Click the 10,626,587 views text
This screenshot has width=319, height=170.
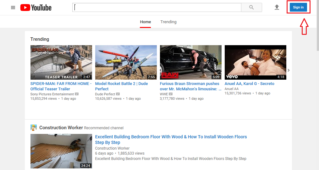108,99
